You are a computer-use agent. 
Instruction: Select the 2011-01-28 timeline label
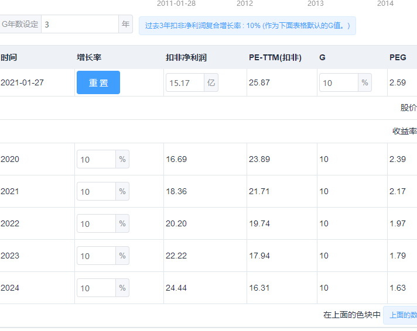176,4
